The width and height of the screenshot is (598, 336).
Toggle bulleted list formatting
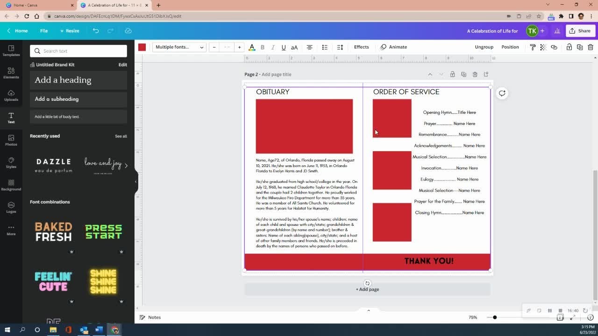[325, 47]
